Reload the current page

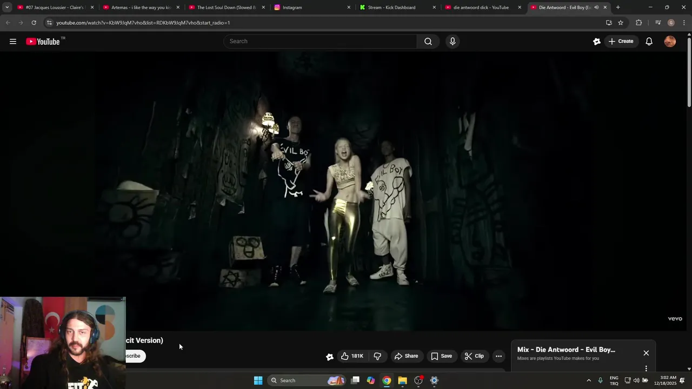pos(34,23)
